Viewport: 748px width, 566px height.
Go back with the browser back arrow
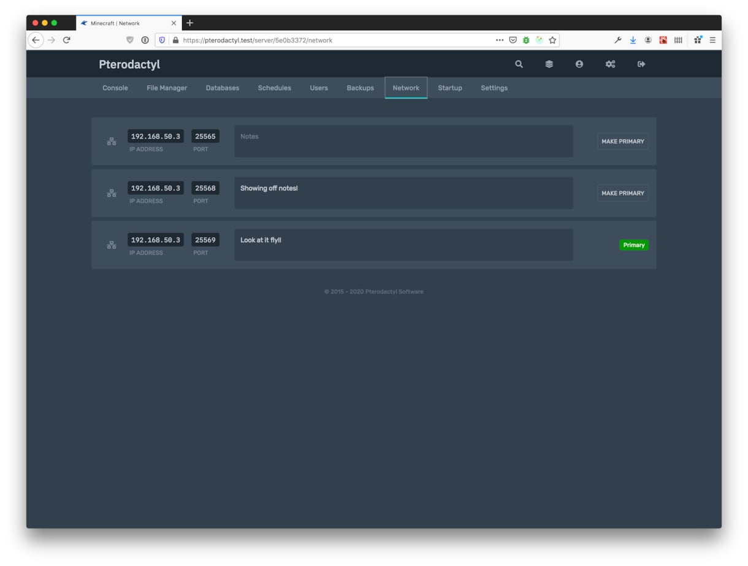click(36, 40)
